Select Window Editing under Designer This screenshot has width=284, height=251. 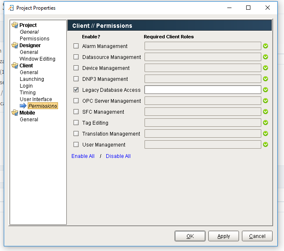coord(37,59)
